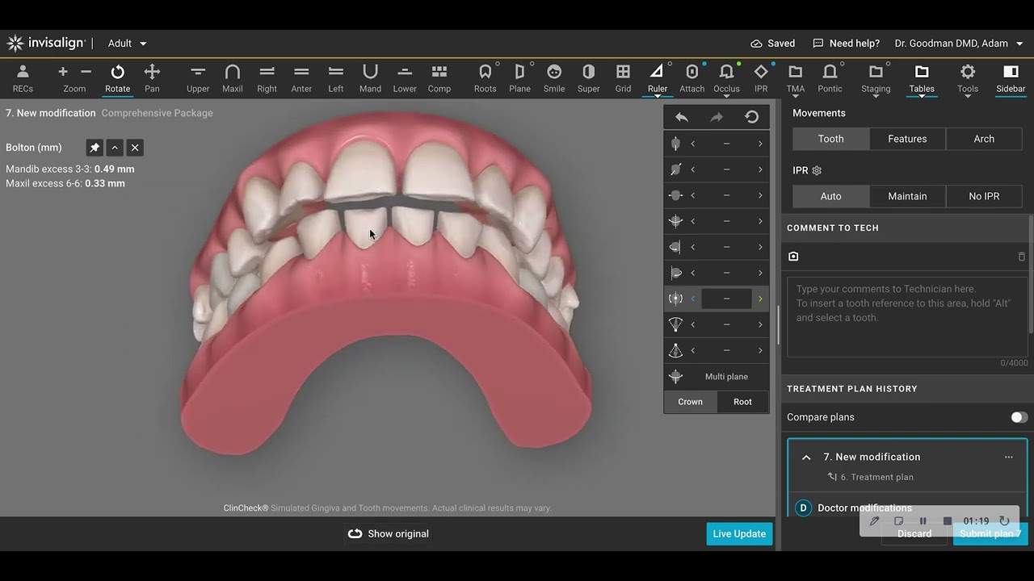
Task: Delete comment with trash icon
Action: (1021, 257)
